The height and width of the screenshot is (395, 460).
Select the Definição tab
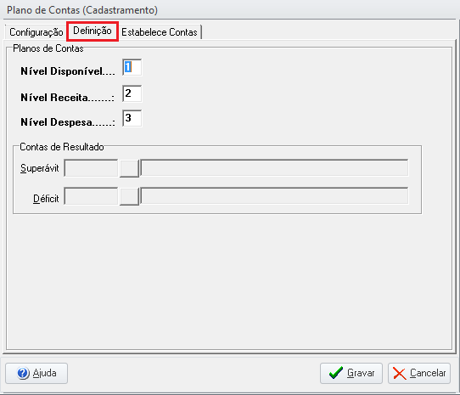(x=93, y=31)
